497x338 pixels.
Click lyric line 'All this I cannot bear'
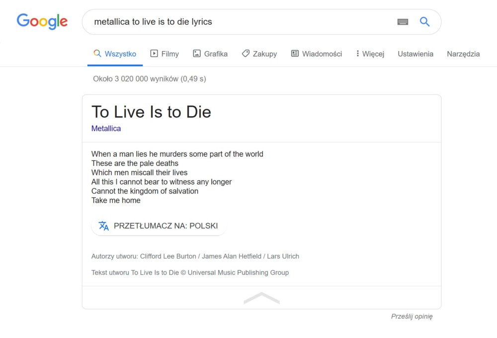tap(162, 182)
